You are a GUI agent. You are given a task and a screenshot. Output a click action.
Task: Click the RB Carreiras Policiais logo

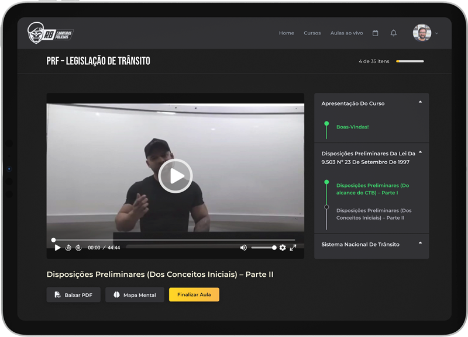pyautogui.click(x=50, y=33)
